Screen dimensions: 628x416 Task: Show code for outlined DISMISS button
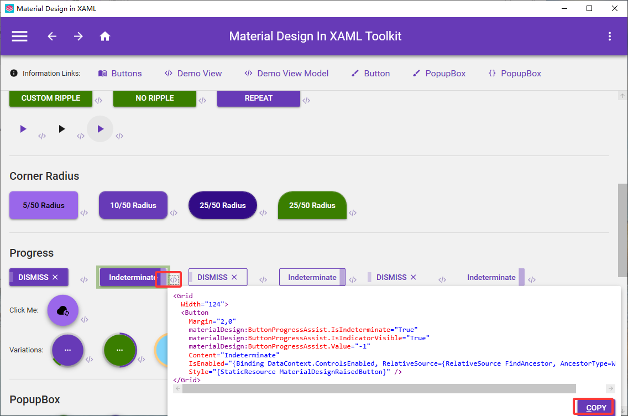pos(263,280)
